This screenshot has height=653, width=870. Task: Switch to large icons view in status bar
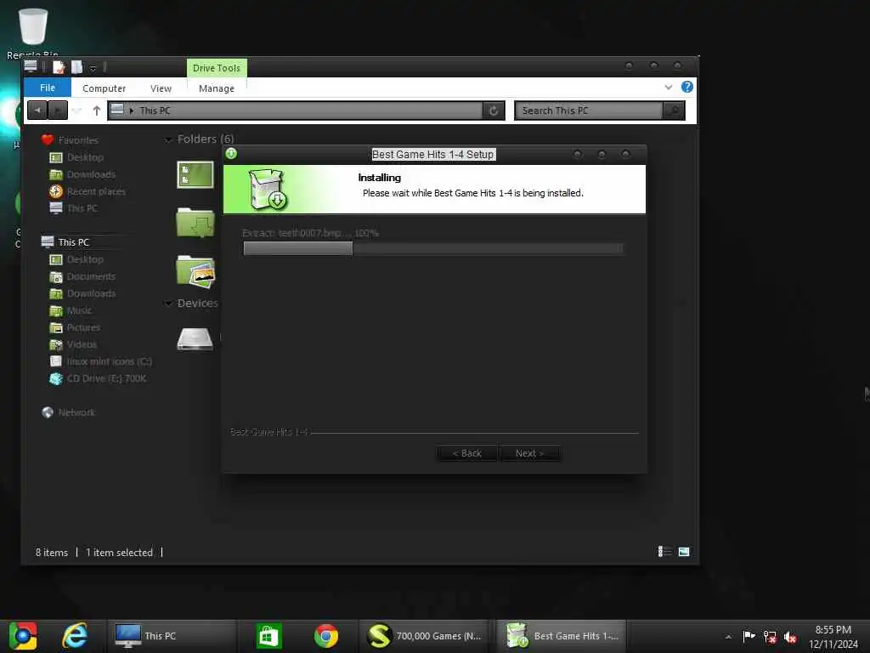point(684,551)
